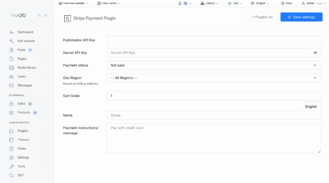Click the Settings gear icon
This screenshot has width=329, height=183.
pyautogui.click(x=11, y=158)
